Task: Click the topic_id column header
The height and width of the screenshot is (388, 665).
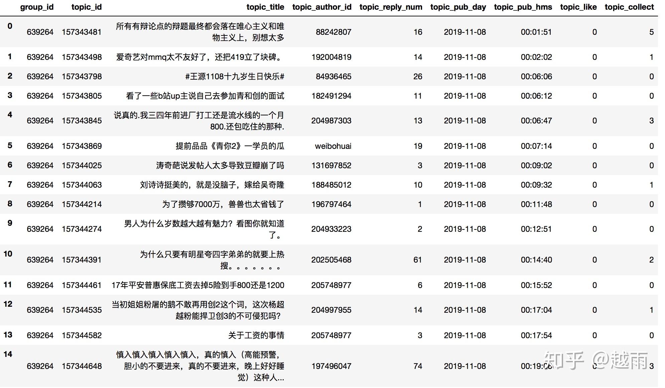Action: [87, 7]
